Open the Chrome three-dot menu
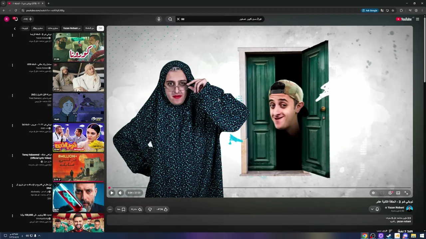 coord(422,10)
